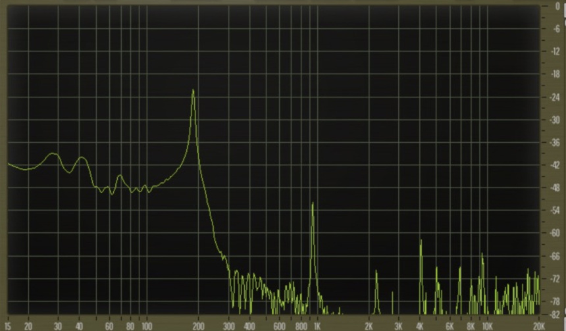
Task: Click the 40 Hz frequency axis label
Action: [79, 326]
